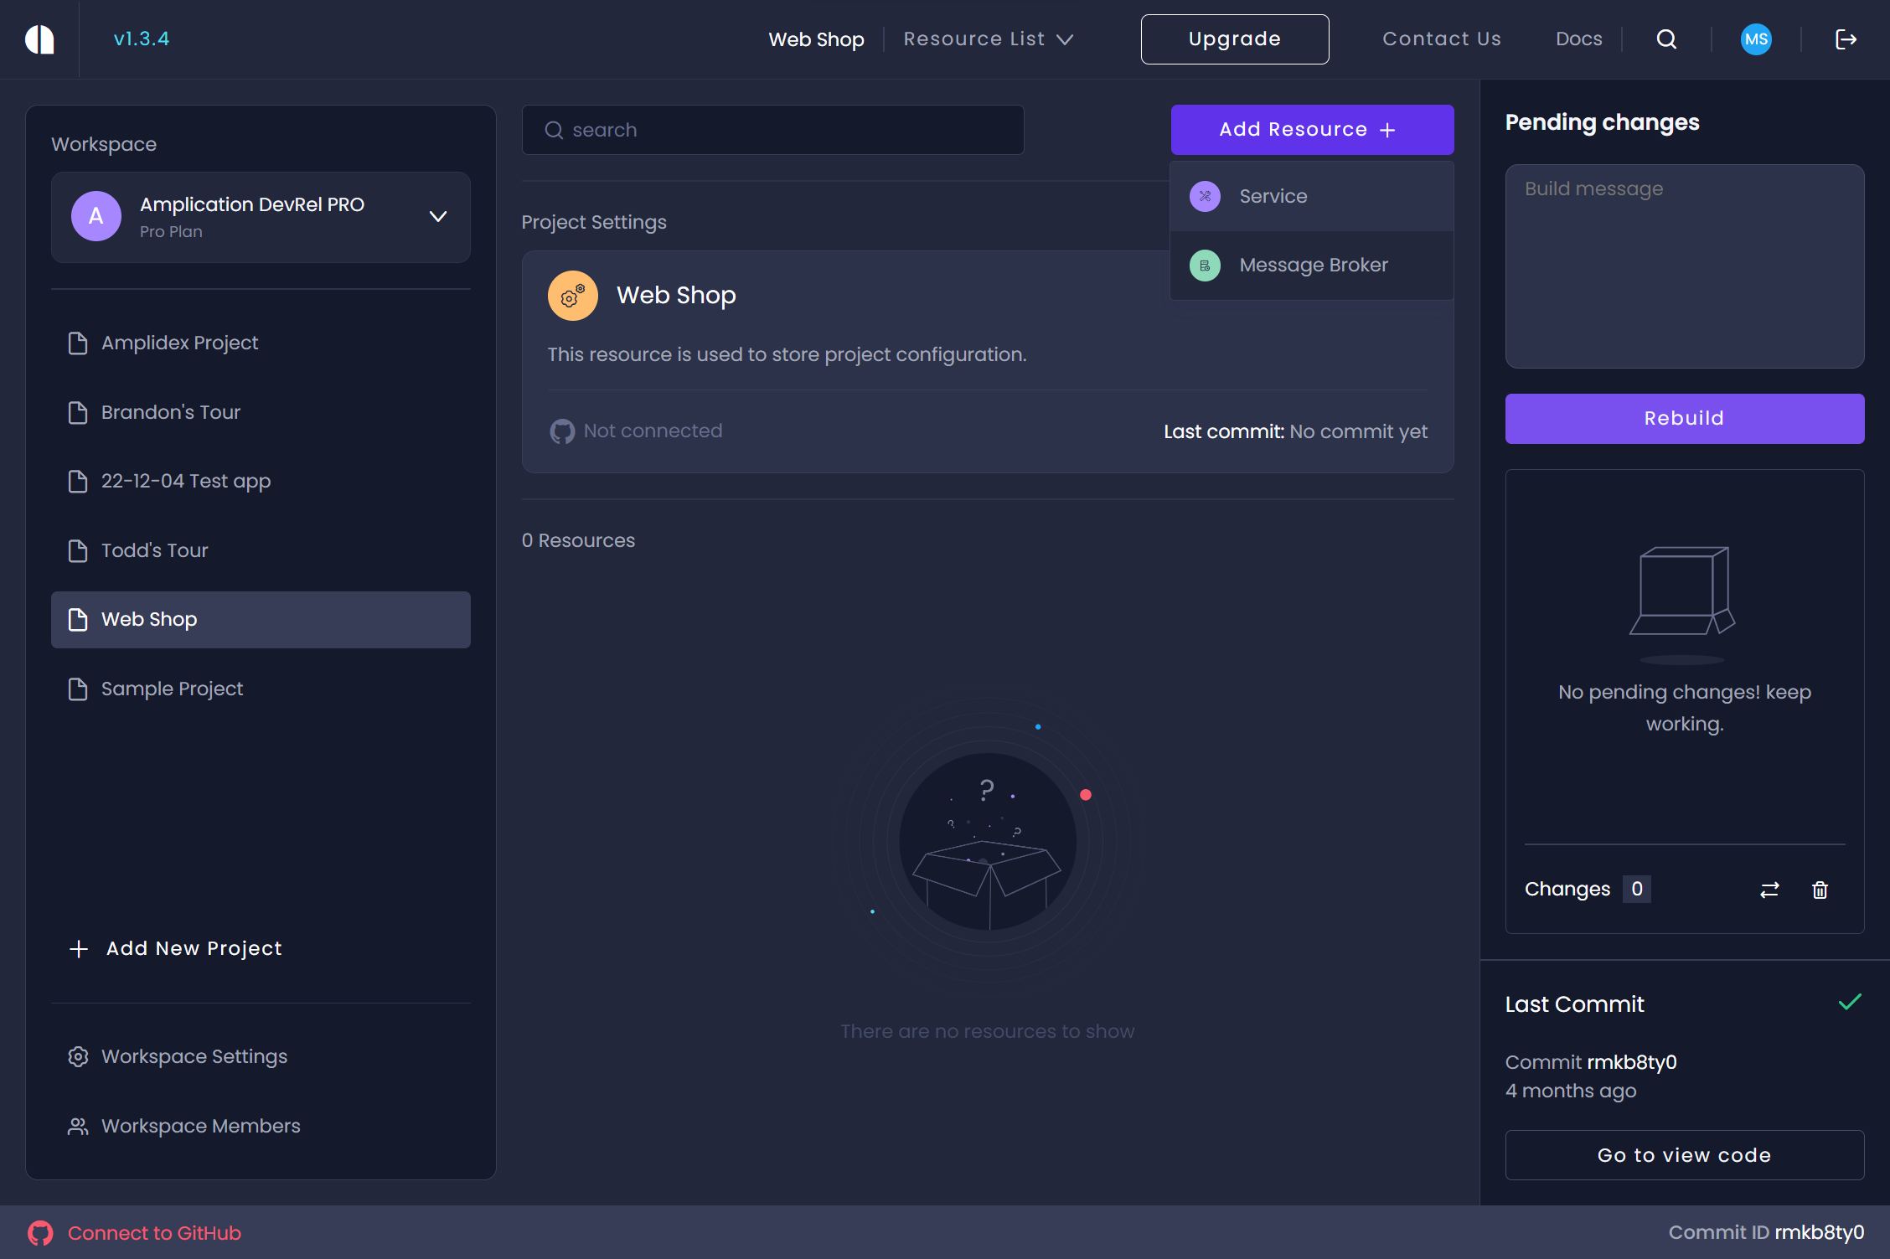Open the 22-12-04 Test app project
This screenshot has height=1259, width=1890.
261,482
